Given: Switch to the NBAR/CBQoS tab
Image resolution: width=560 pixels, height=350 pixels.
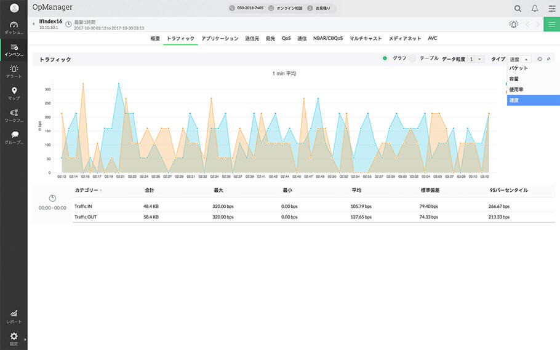Looking at the screenshot, I should (328, 38).
